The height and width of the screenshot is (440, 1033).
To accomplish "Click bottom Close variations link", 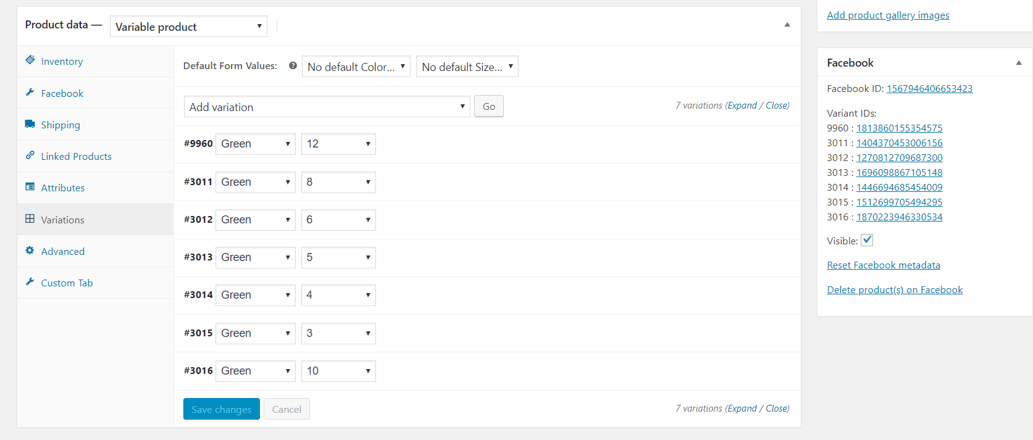I will [x=776, y=409].
